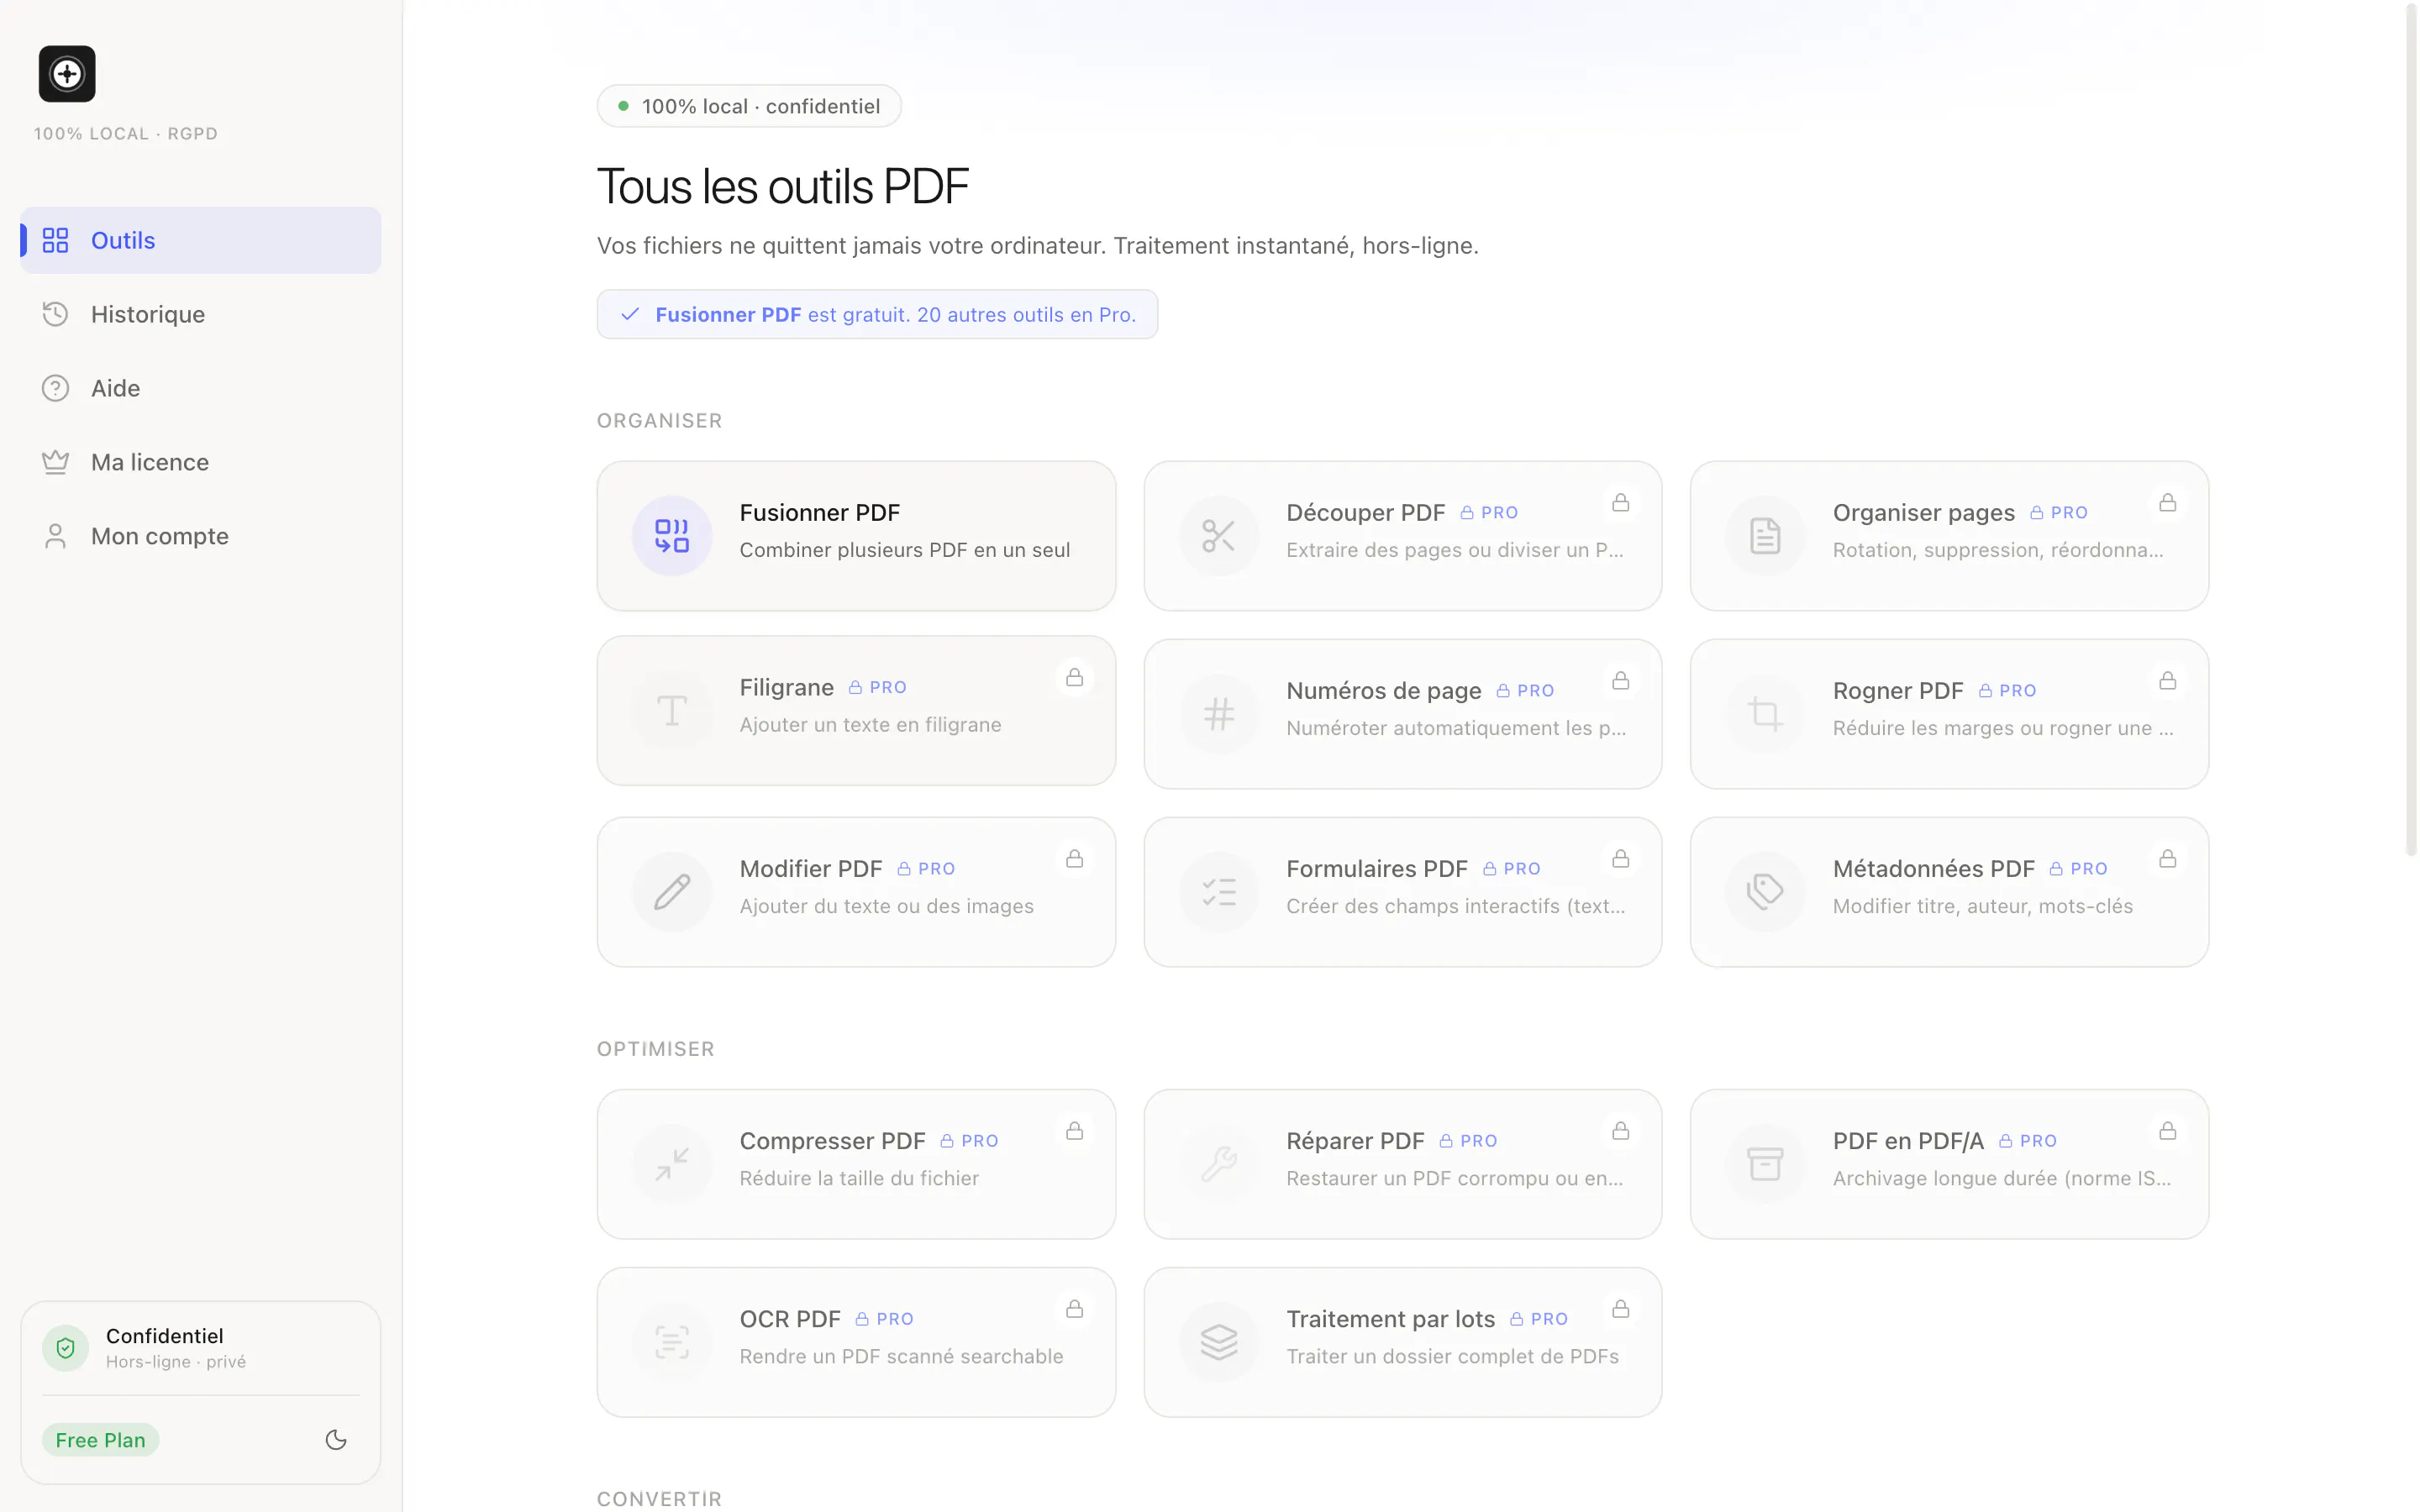2420x1512 pixels.
Task: Go to Historique in the sidebar
Action: click(x=201, y=314)
